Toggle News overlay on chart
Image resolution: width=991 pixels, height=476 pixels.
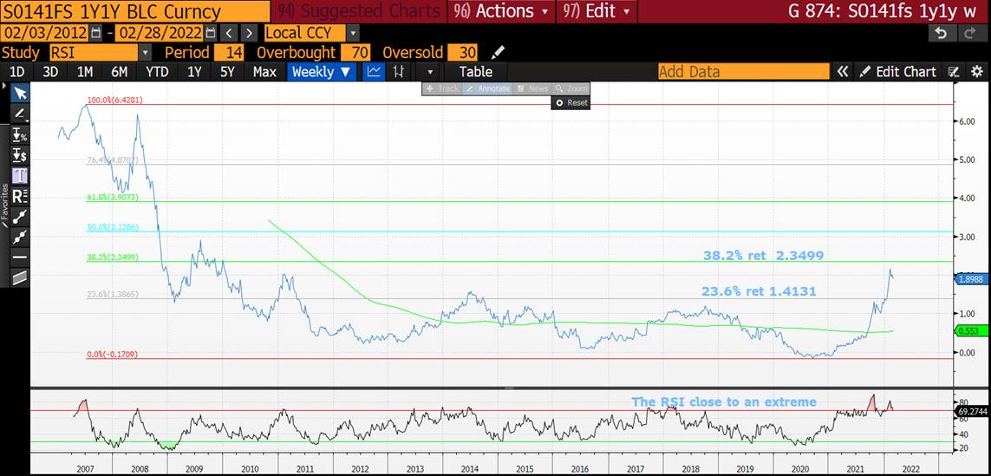tap(533, 88)
